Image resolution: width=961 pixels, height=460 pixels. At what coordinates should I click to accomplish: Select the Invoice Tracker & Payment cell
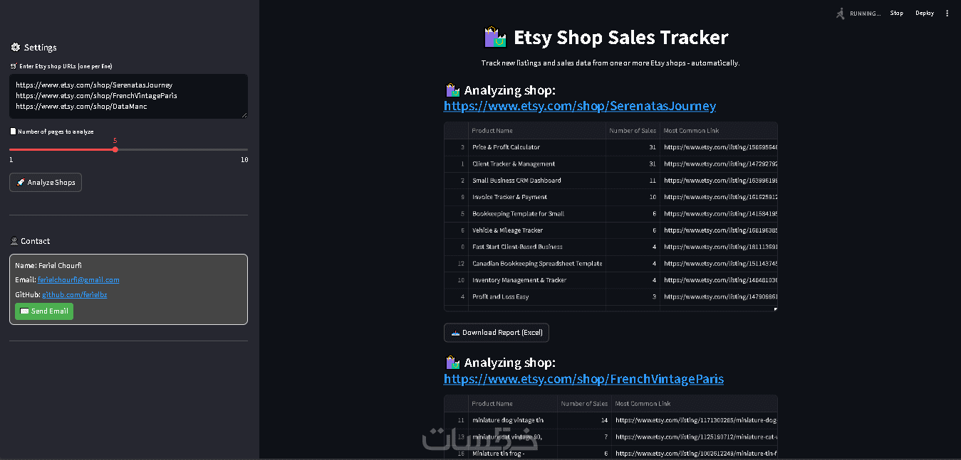click(x=537, y=197)
